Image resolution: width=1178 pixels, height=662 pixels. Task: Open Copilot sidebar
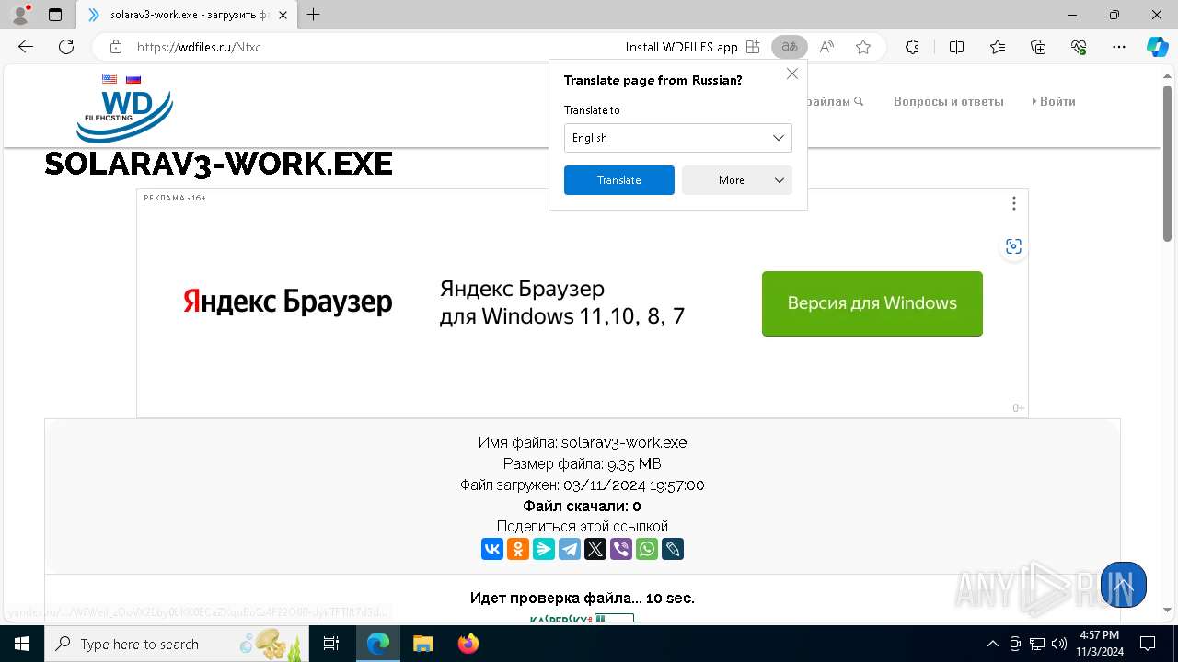pyautogui.click(x=1157, y=47)
